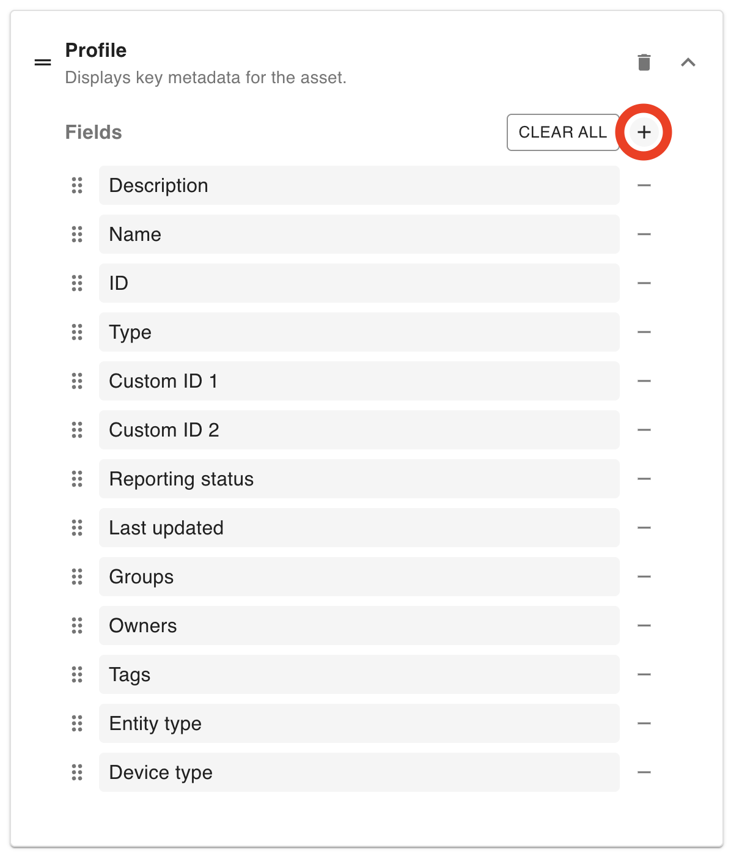
Task: Select the Last updated field row
Action: coord(359,528)
